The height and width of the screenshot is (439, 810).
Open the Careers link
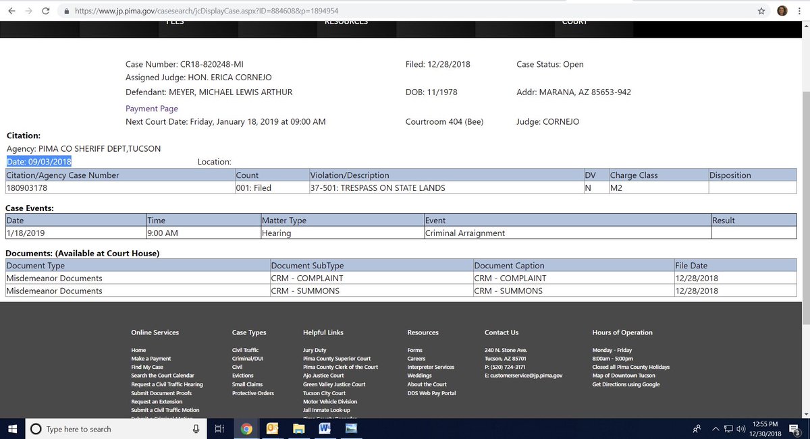click(x=416, y=359)
